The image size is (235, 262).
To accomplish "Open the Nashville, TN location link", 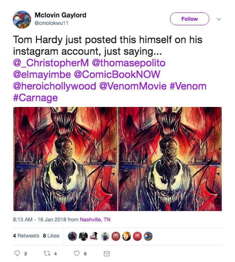I will (x=95, y=220).
